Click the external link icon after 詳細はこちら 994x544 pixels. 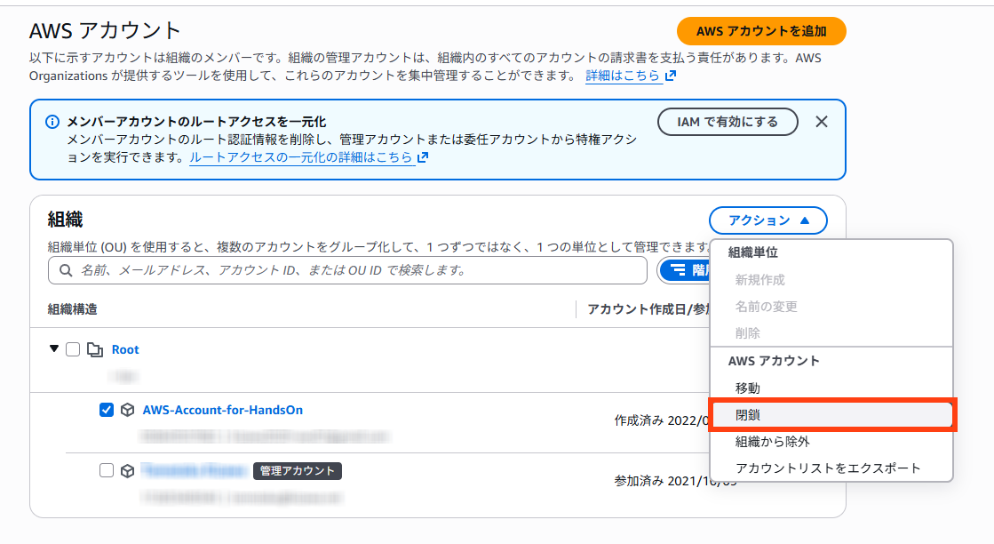pos(671,76)
